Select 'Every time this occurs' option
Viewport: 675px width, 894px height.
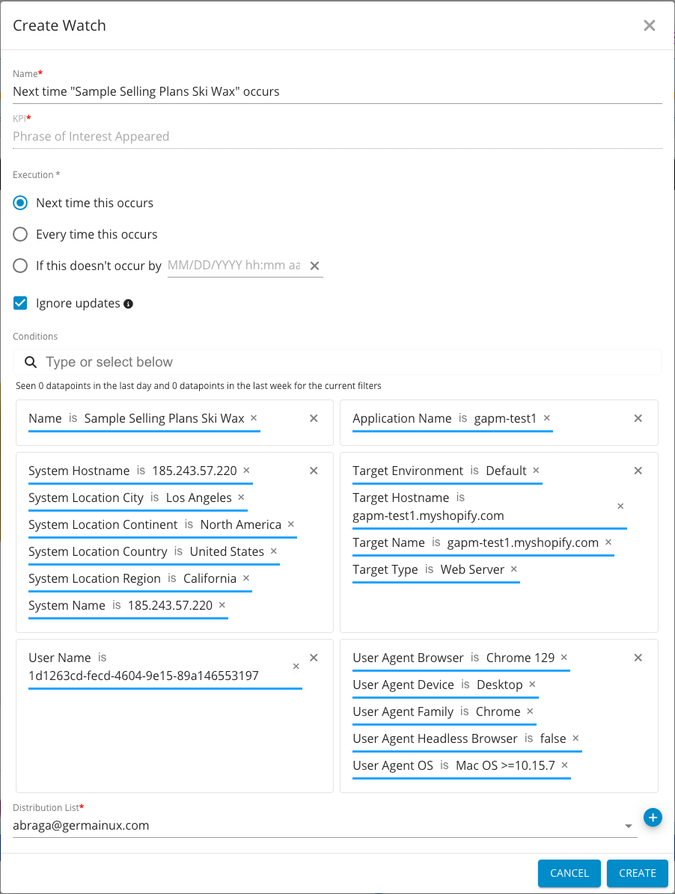(21, 234)
